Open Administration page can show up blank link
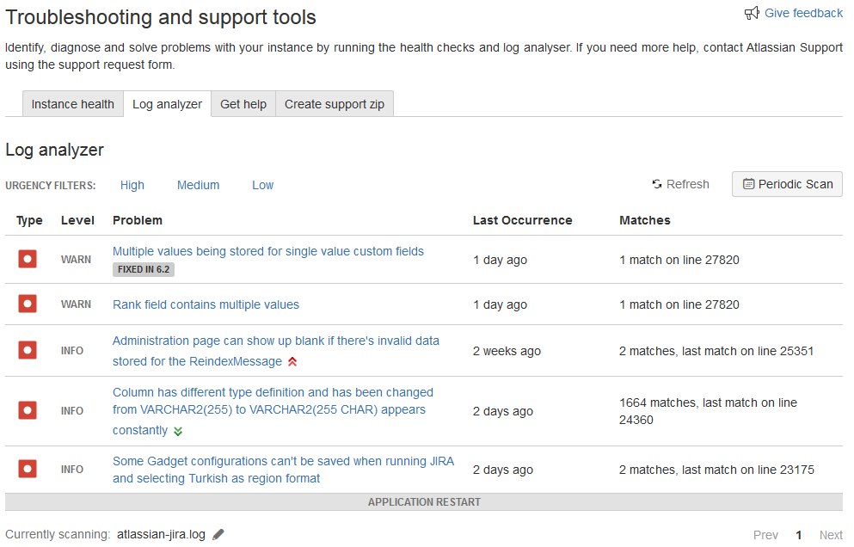This screenshot has width=854, height=547. 275,351
